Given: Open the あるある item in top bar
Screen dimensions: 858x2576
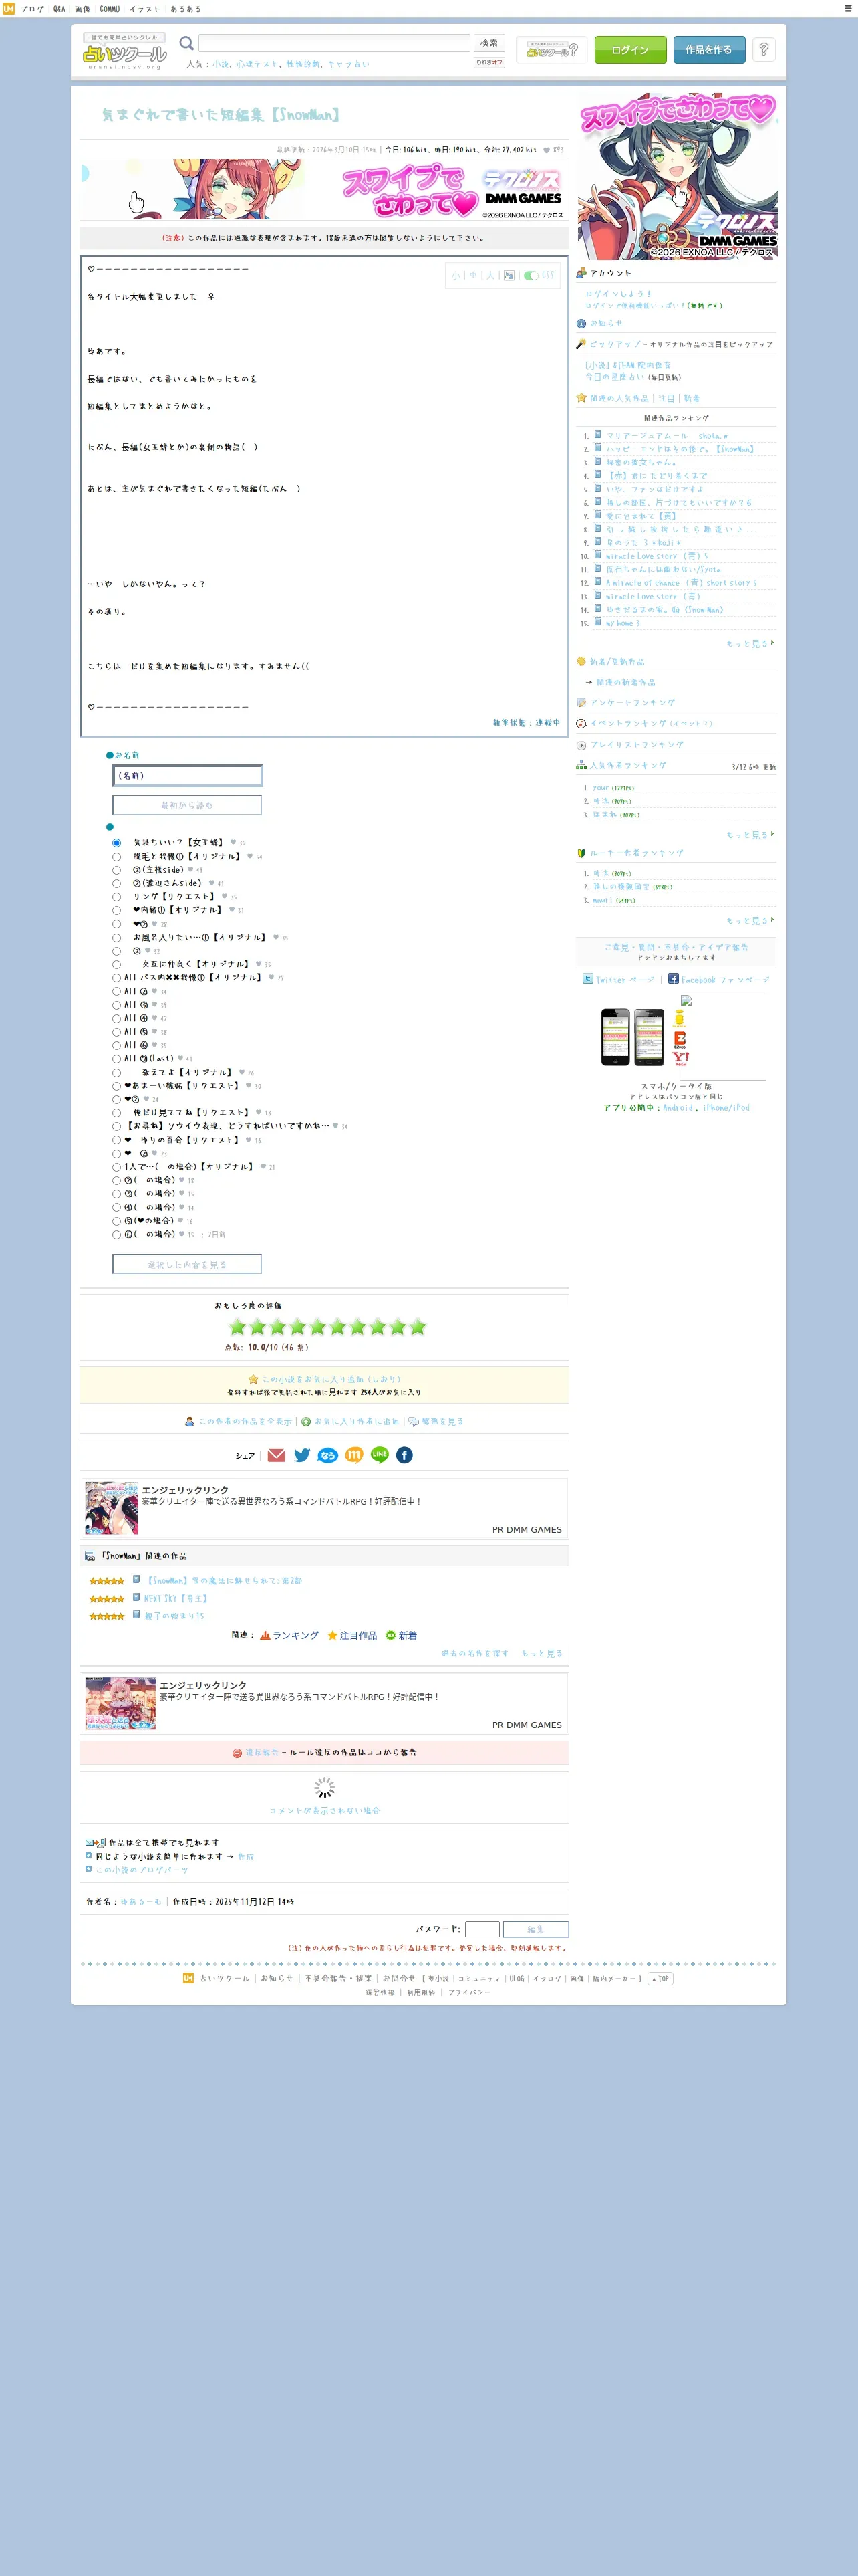Looking at the screenshot, I should point(186,8).
